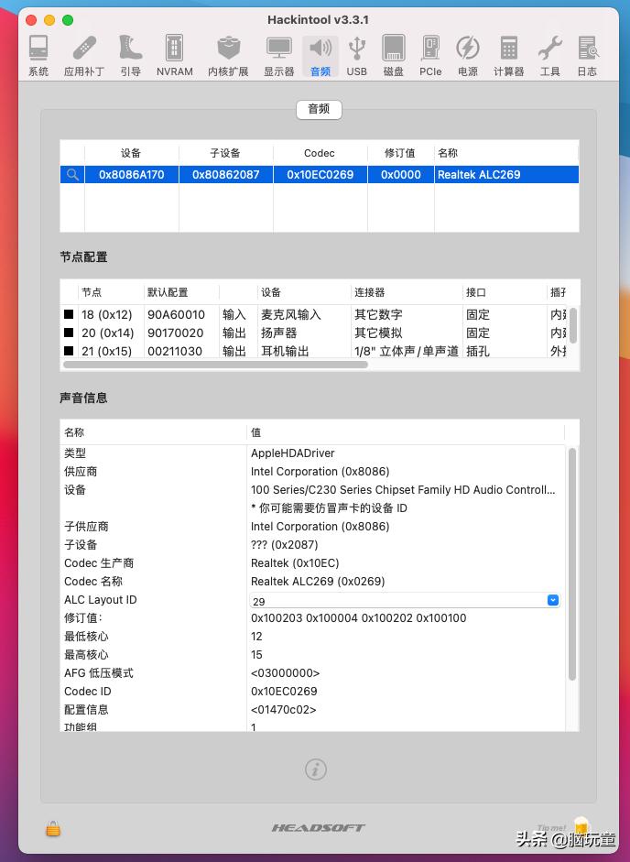Click the magnifier icon in the audio device row
The image size is (630, 862).
pyautogui.click(x=72, y=175)
